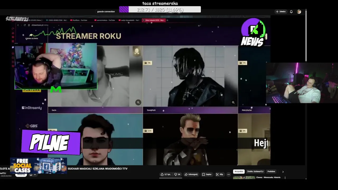Click the back arrow in streamed browser
338x190 pixels.
(18, 25)
